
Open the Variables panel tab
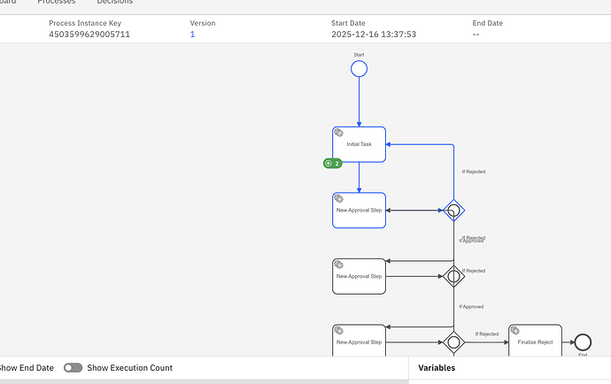coord(437,368)
